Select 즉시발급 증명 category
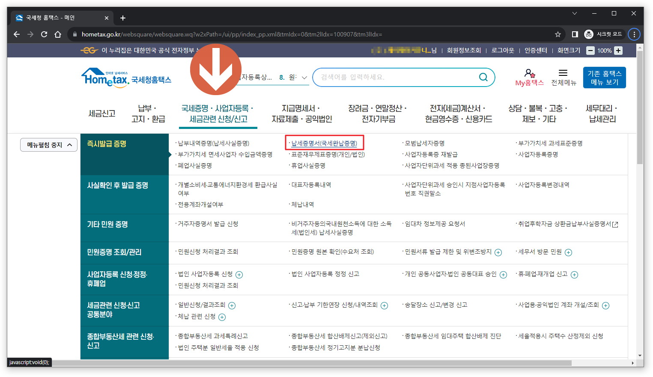Viewport: 653px width, 377px height. 125,154
